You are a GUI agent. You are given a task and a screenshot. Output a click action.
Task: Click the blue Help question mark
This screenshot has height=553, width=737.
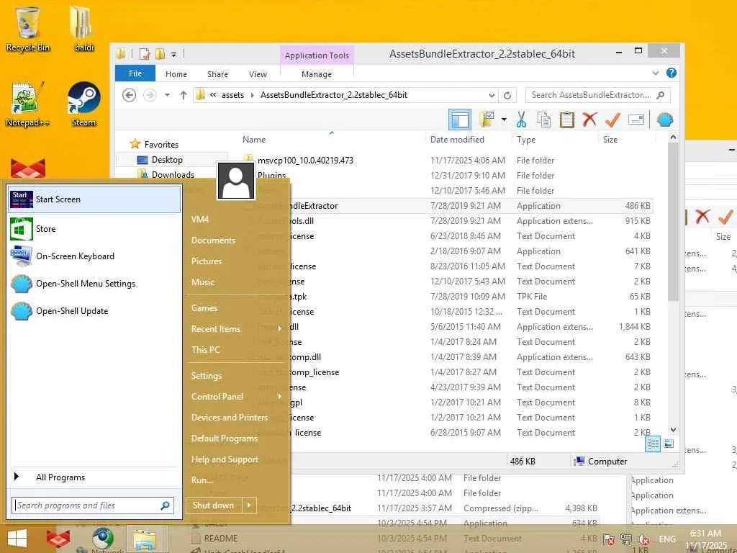pos(672,73)
